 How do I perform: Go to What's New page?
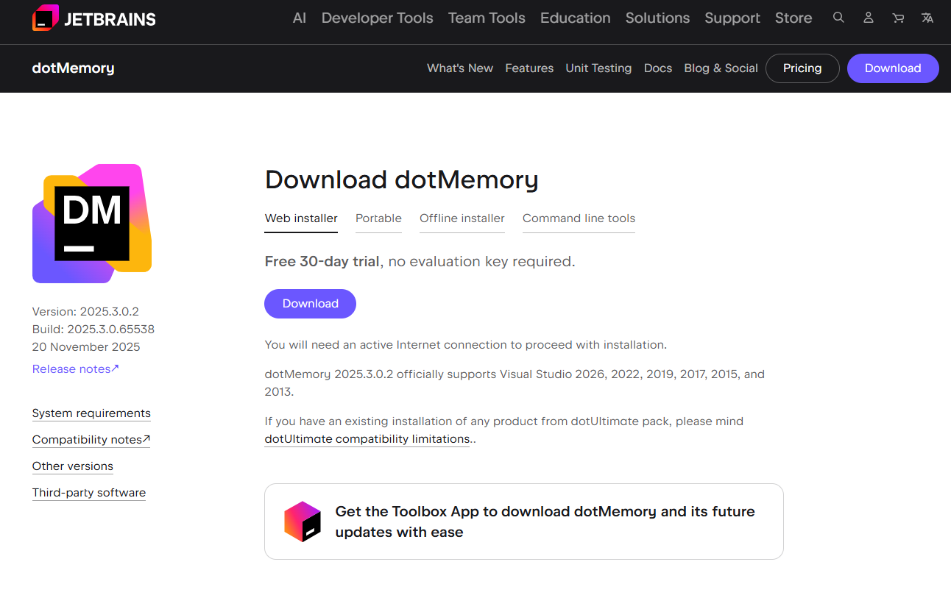pos(460,68)
